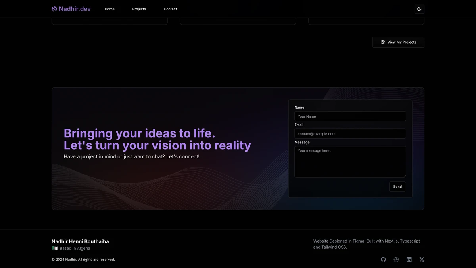Open the X (Twitter) icon in footer
This screenshot has height=268, width=476.
tap(422, 260)
